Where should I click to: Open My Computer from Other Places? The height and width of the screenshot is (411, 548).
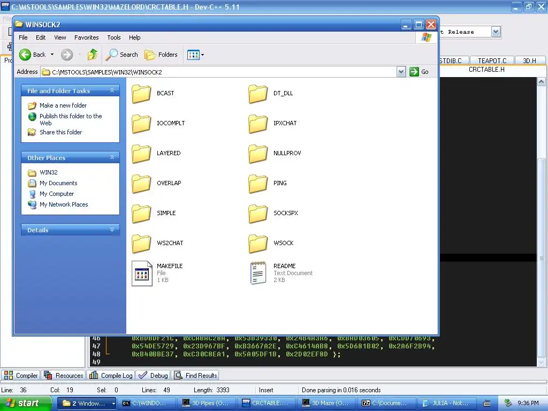pyautogui.click(x=57, y=194)
